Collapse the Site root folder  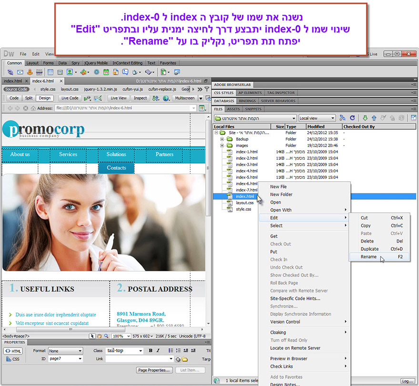coord(216,133)
